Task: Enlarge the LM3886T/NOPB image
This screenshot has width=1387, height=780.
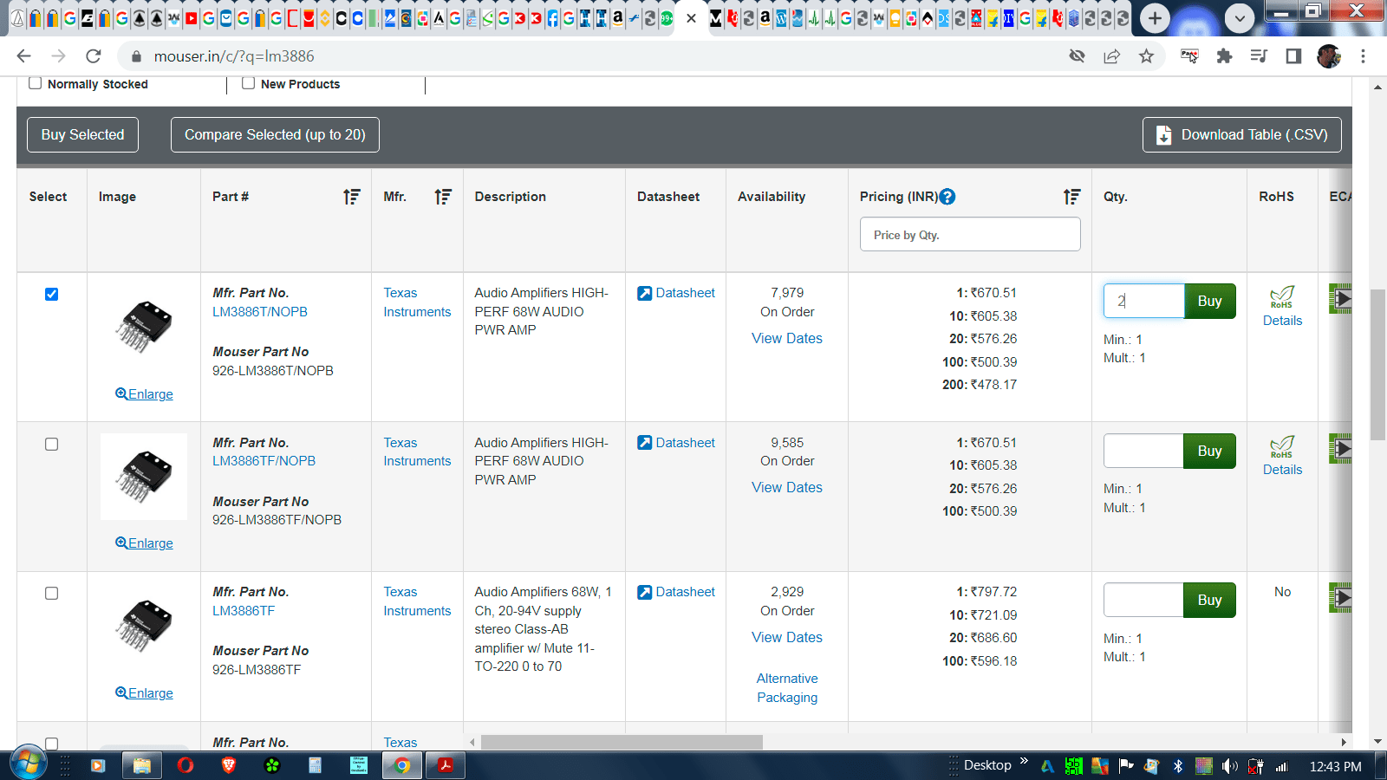Action: click(x=144, y=394)
